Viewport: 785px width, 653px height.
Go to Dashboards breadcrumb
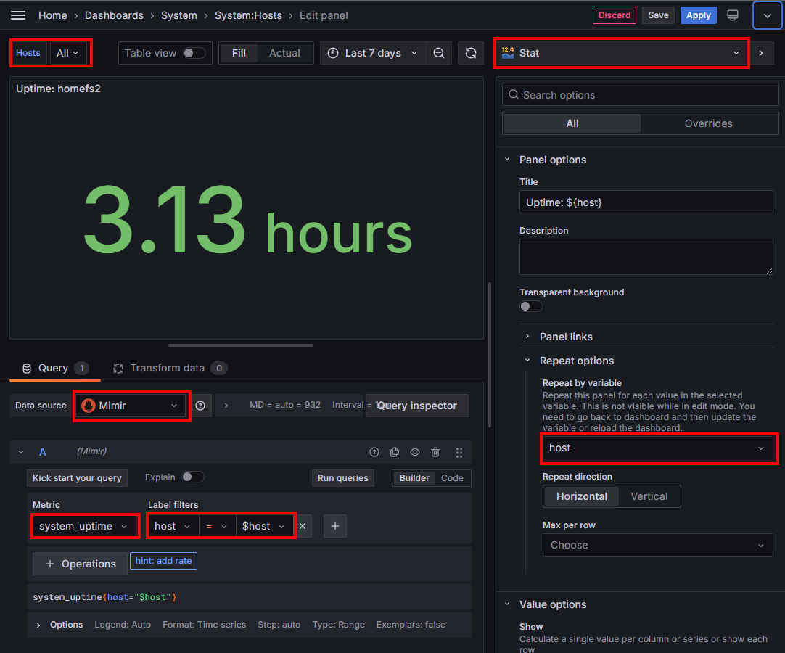(x=114, y=15)
